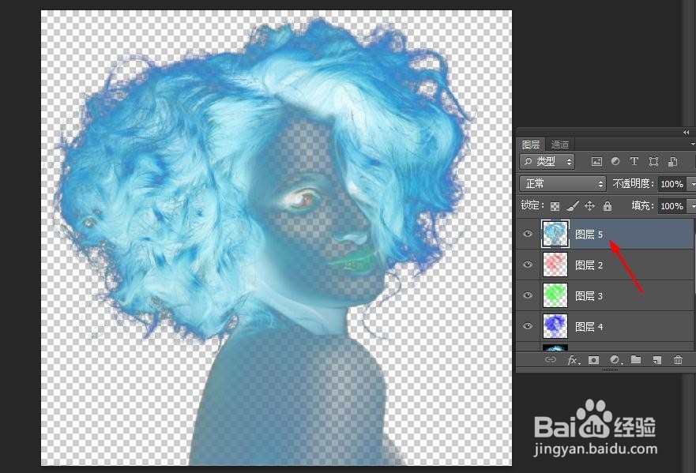Select the 图层 5 thumbnail

point(555,234)
